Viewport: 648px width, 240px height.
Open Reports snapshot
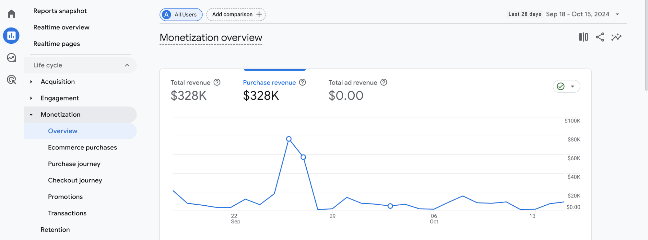[x=60, y=11]
